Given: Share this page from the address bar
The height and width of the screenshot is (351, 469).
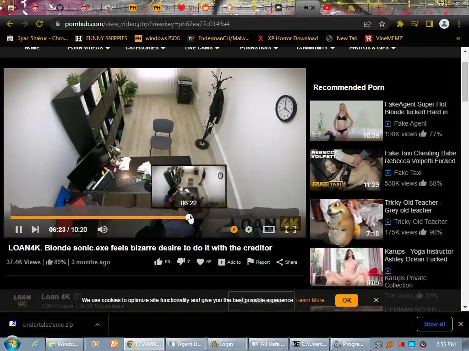Looking at the screenshot, I should pyautogui.click(x=367, y=24).
